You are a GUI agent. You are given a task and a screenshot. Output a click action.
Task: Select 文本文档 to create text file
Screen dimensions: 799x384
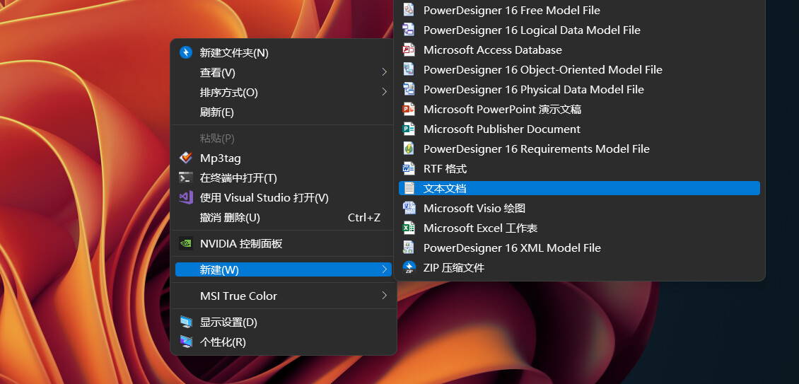tap(579, 188)
